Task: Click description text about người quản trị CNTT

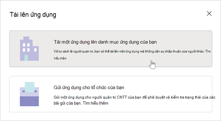Action: pyautogui.click(x=134, y=100)
